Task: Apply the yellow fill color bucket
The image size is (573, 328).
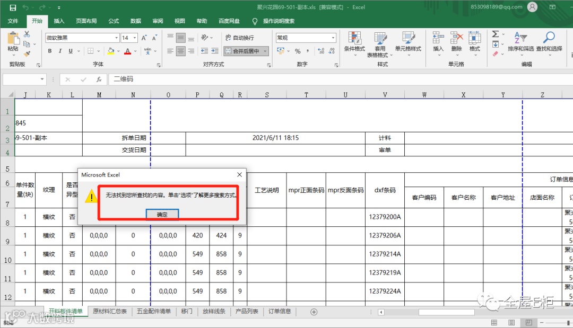Action: coord(111,51)
